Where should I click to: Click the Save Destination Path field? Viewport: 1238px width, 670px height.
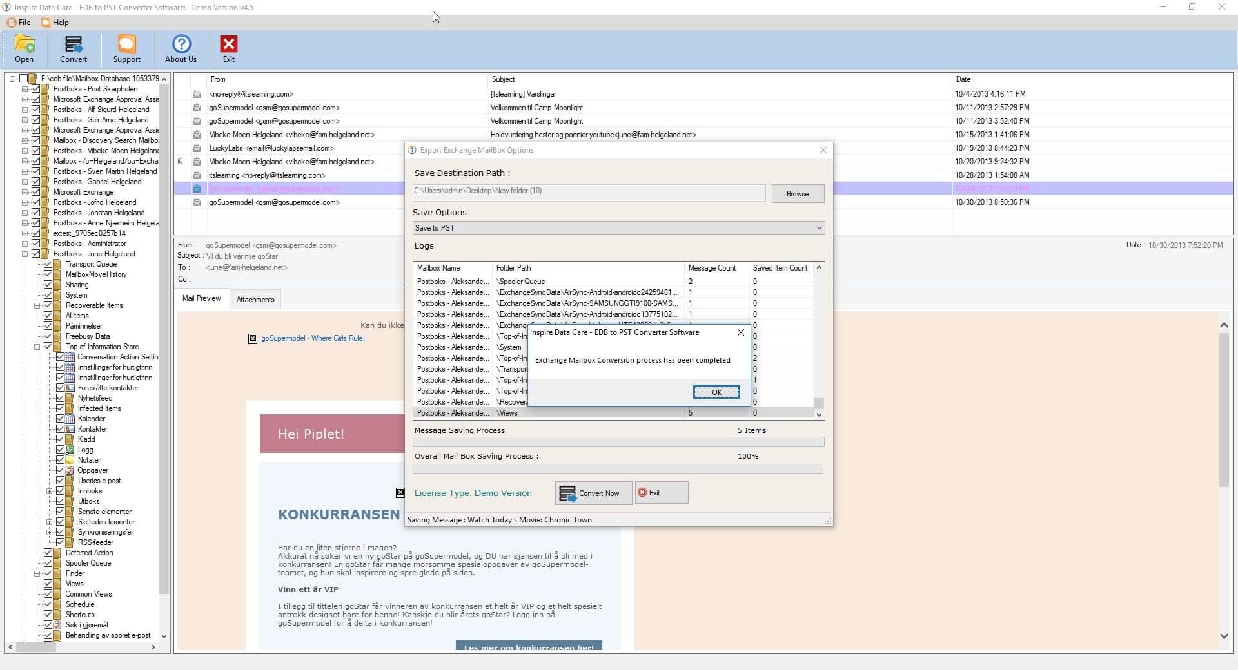pyautogui.click(x=589, y=192)
